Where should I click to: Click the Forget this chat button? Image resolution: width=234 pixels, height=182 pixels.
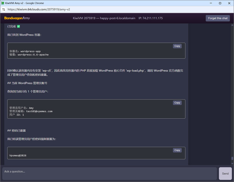[218, 18]
